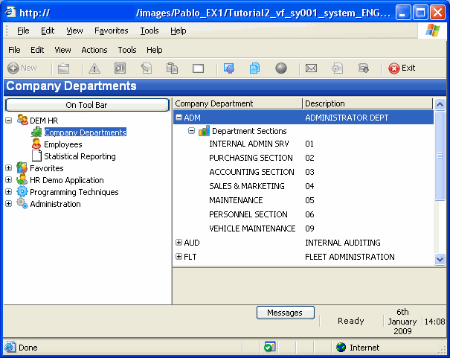Viewport: 450px width, 358px height.
Task: Open the application Edit menu
Action: click(x=37, y=50)
